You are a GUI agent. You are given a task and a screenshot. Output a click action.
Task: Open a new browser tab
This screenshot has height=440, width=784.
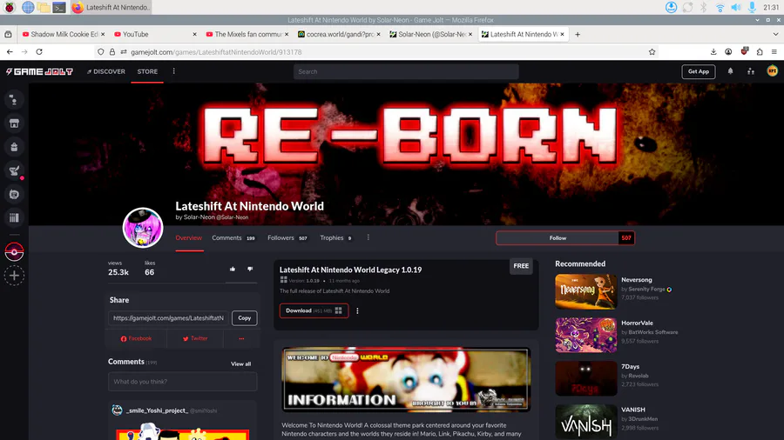coord(578,35)
